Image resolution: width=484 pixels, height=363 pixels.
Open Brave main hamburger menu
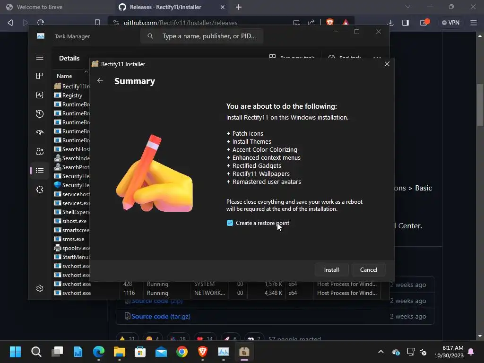[474, 23]
